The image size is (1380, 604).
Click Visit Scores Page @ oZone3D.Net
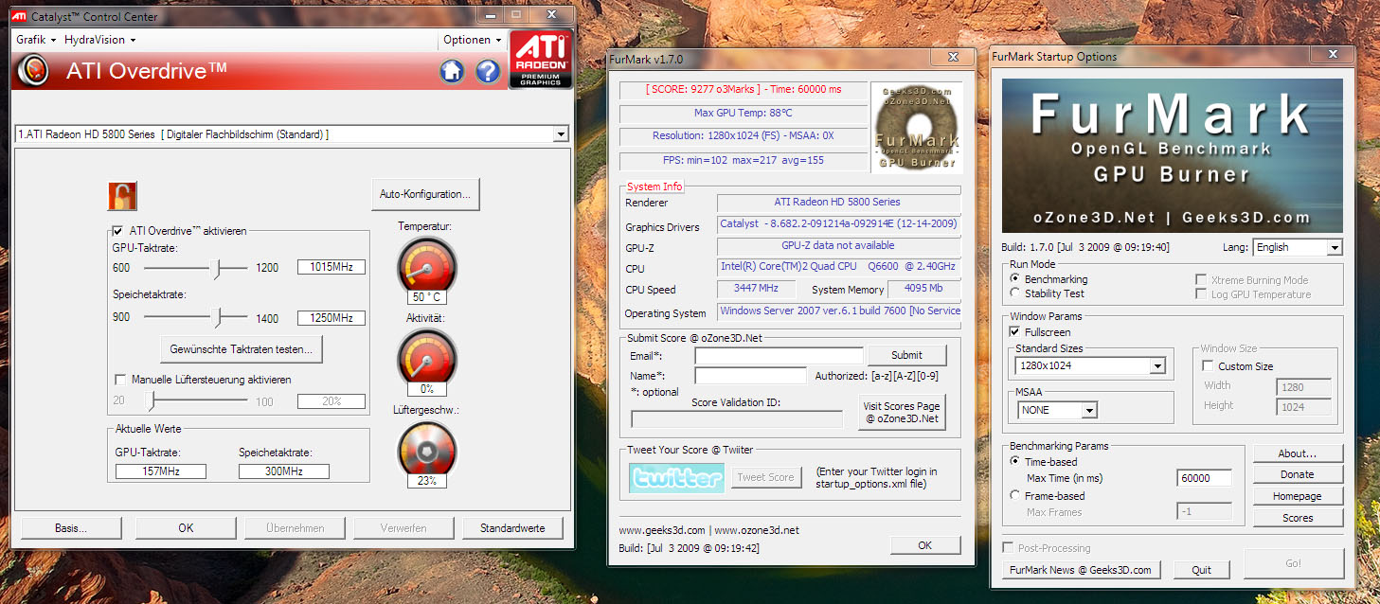point(902,412)
